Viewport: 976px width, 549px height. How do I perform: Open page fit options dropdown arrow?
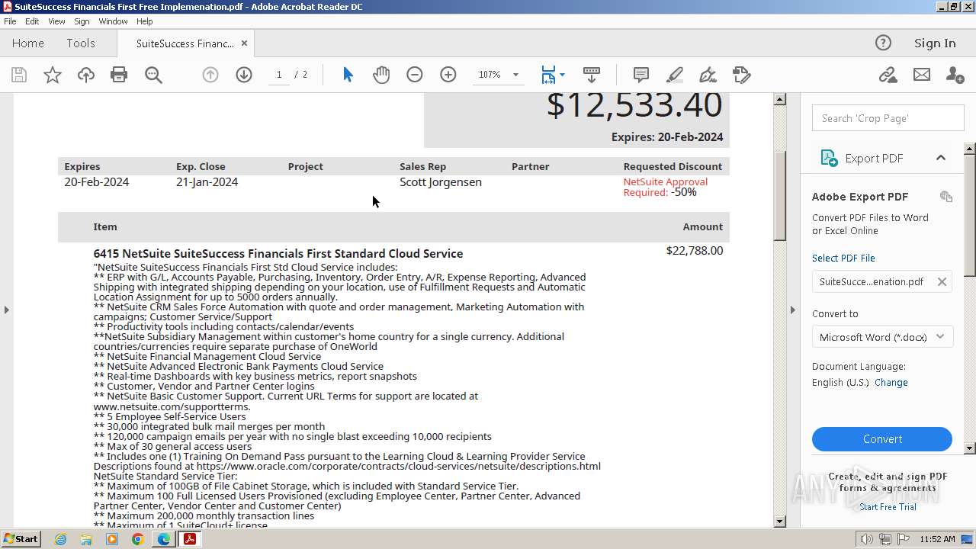point(563,75)
